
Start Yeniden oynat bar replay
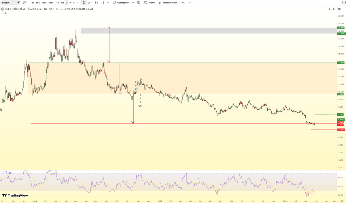[168, 3]
